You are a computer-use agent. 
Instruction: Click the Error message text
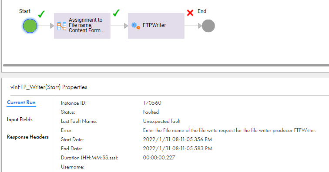point(229,130)
